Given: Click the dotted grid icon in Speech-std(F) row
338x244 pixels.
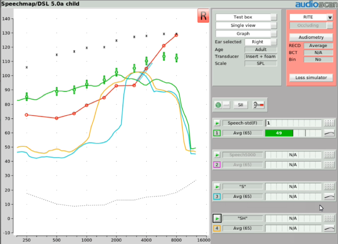Looking at the screenshot, I should point(329,123).
